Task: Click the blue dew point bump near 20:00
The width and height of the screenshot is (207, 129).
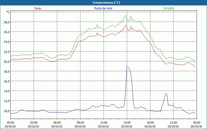Action: tap(166, 94)
